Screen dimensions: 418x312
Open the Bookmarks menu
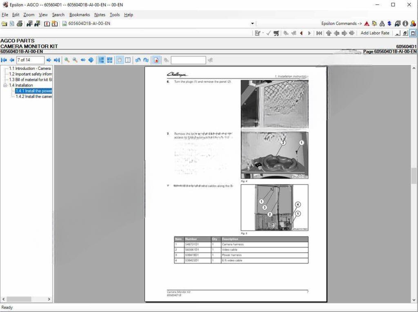click(79, 14)
